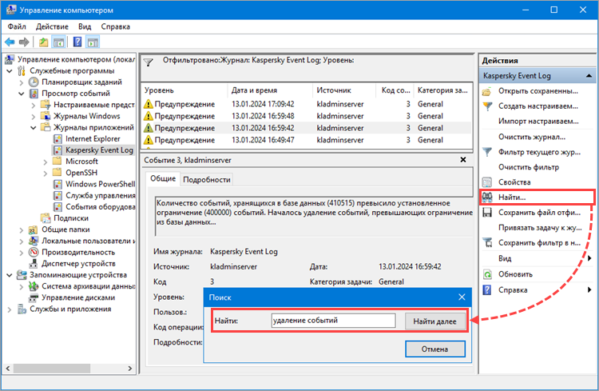Click the Task Scheduler clock icon
The width and height of the screenshot is (599, 391).
point(34,82)
